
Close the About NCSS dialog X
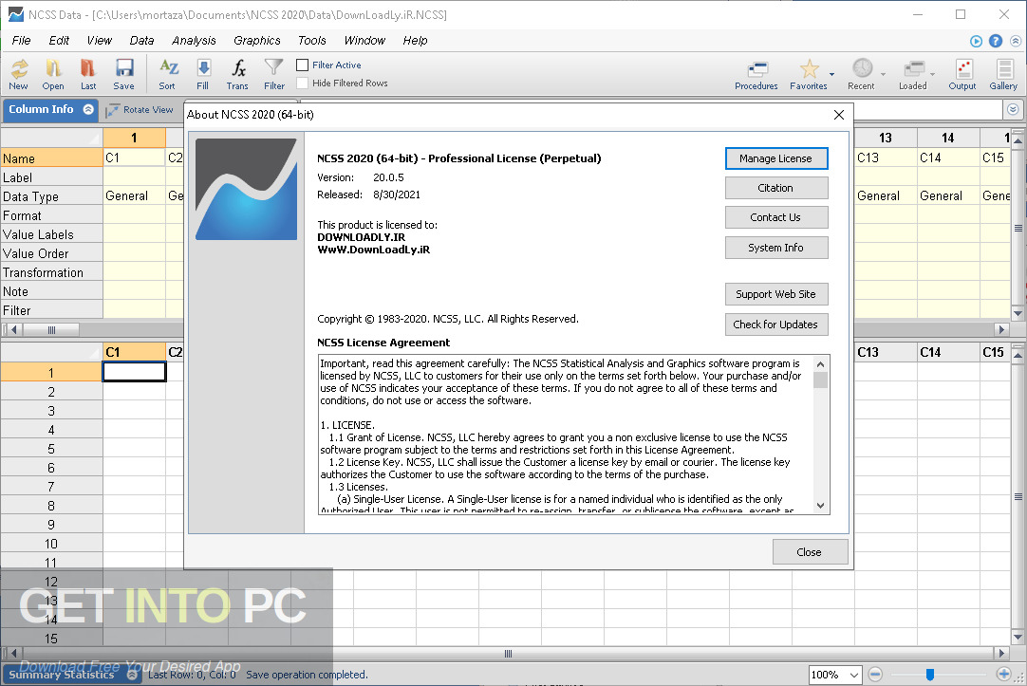coord(839,115)
